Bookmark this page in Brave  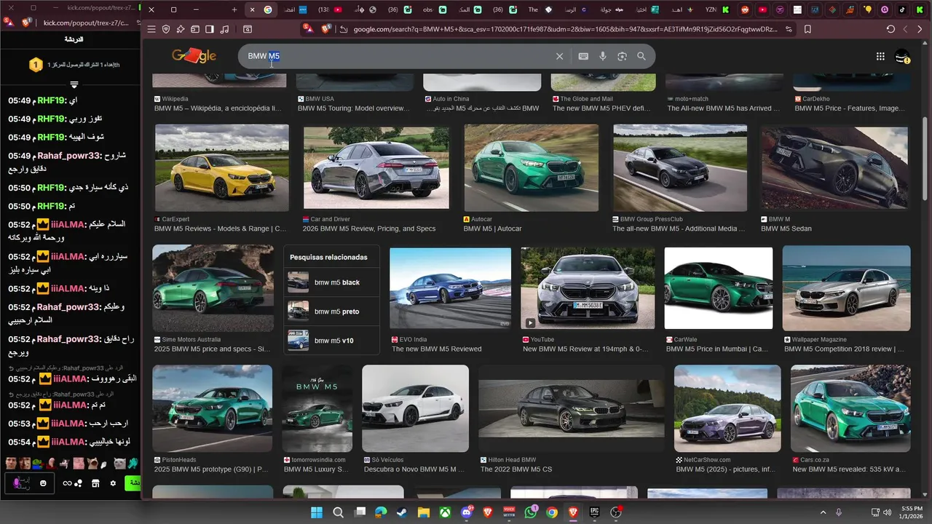coord(807,29)
